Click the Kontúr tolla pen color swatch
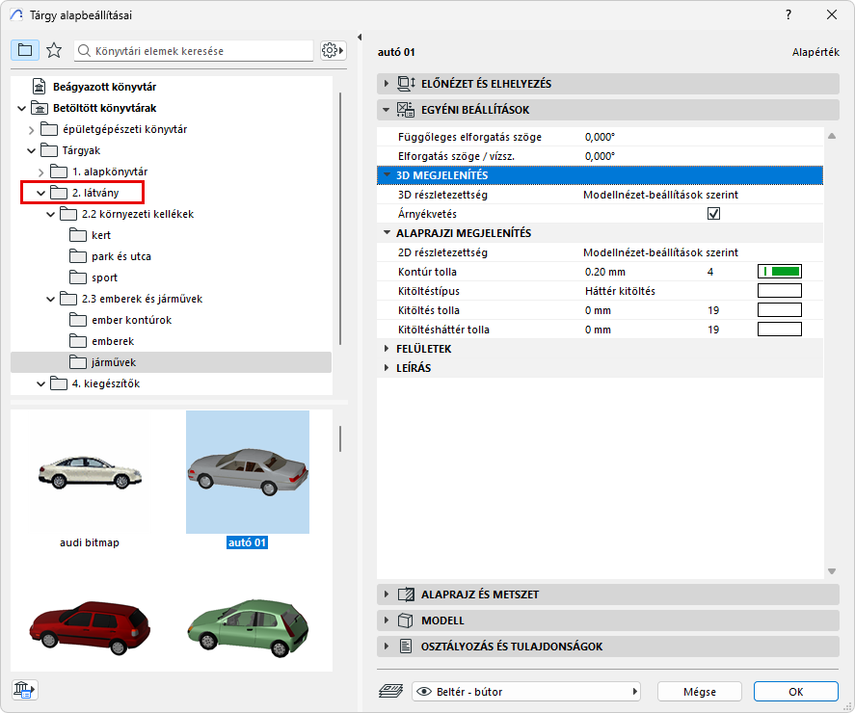The height and width of the screenshot is (713, 855). click(780, 272)
